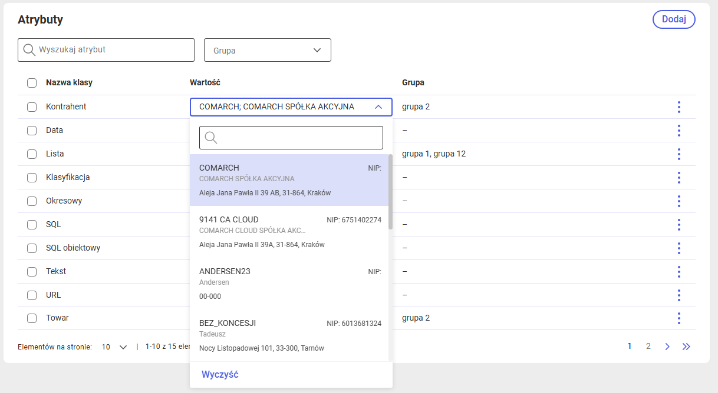This screenshot has height=393, width=718.
Task: Jump to last page using double-arrow
Action: click(x=686, y=347)
